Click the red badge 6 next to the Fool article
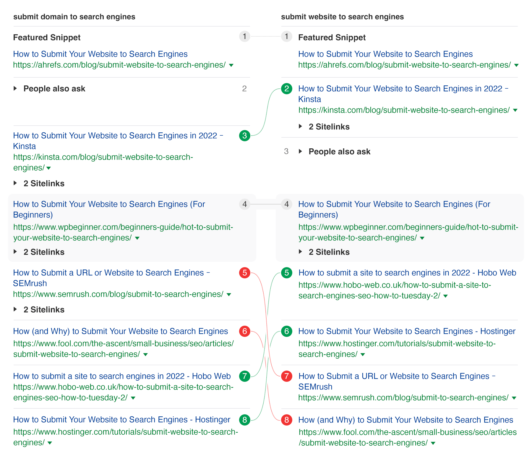 pyautogui.click(x=244, y=332)
